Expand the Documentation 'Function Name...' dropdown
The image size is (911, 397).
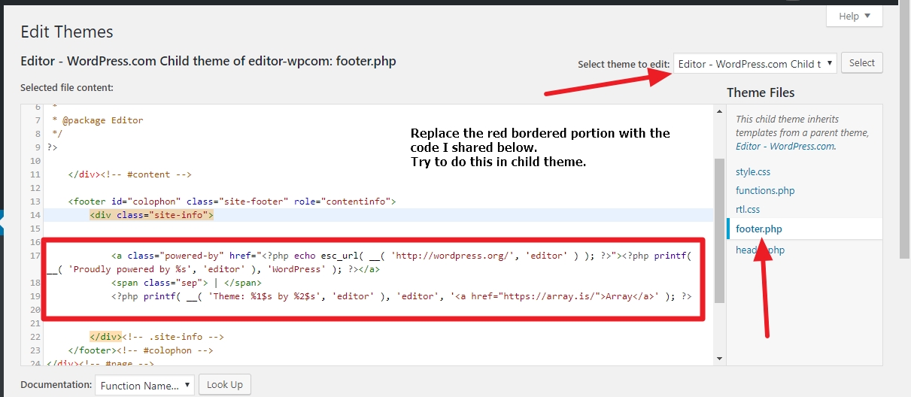tap(144, 385)
